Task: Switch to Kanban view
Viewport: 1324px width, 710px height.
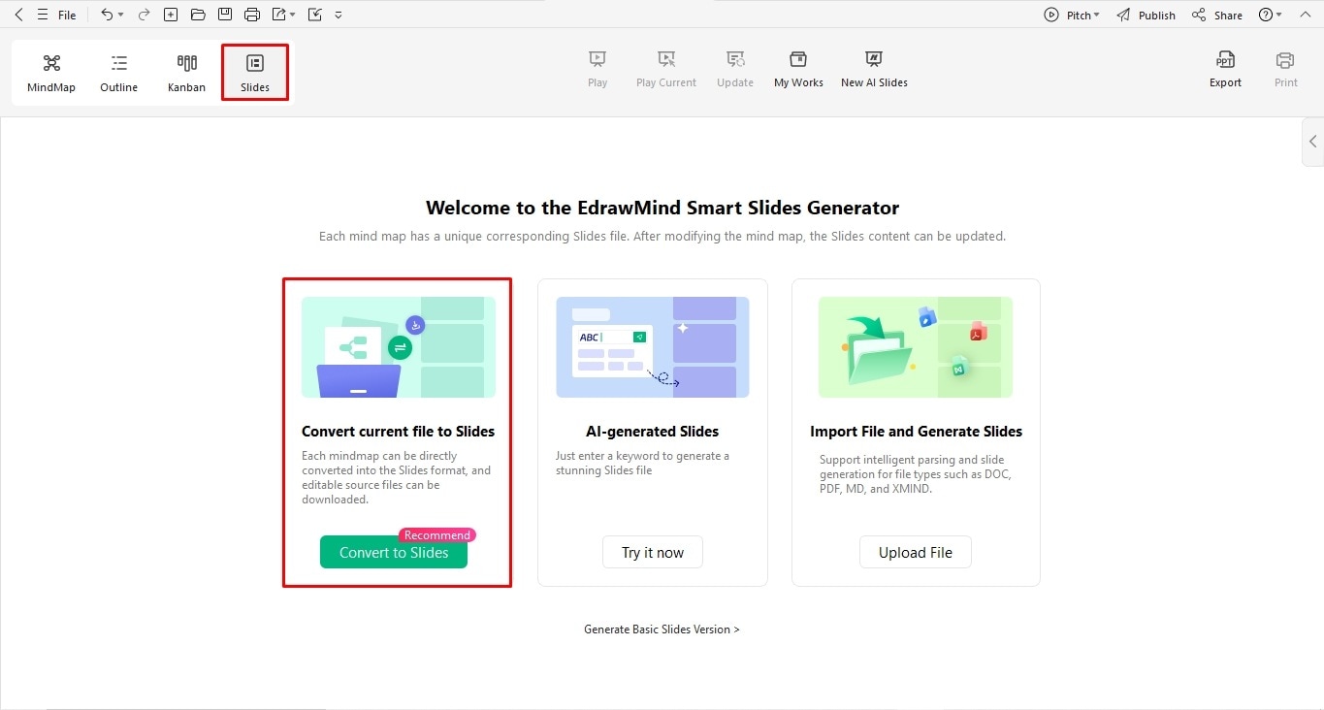Action: point(186,73)
